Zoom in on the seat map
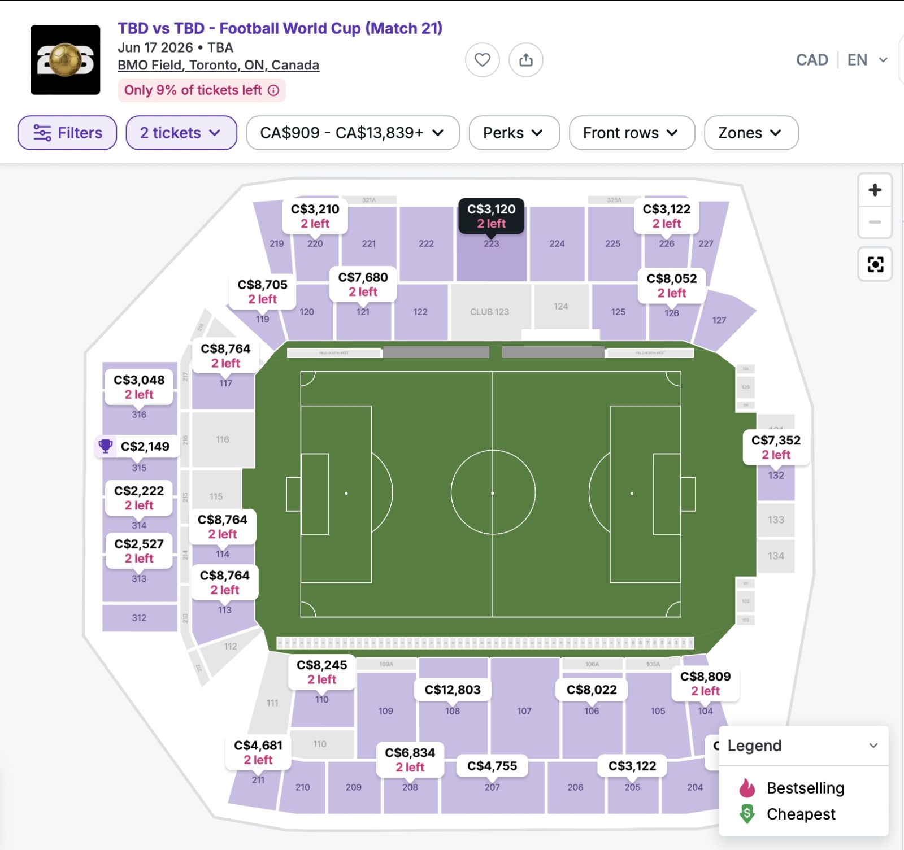Viewport: 904px width, 850px height. point(875,190)
